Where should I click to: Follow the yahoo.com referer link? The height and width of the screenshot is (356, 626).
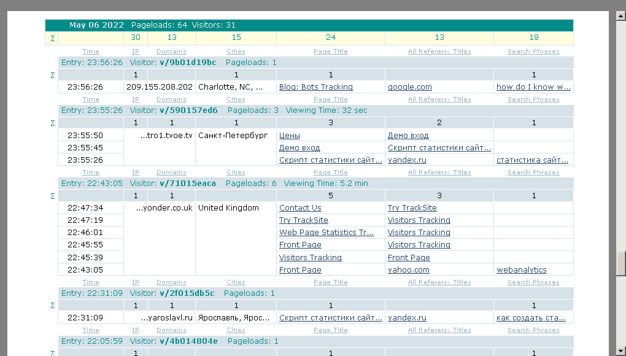coord(408,270)
